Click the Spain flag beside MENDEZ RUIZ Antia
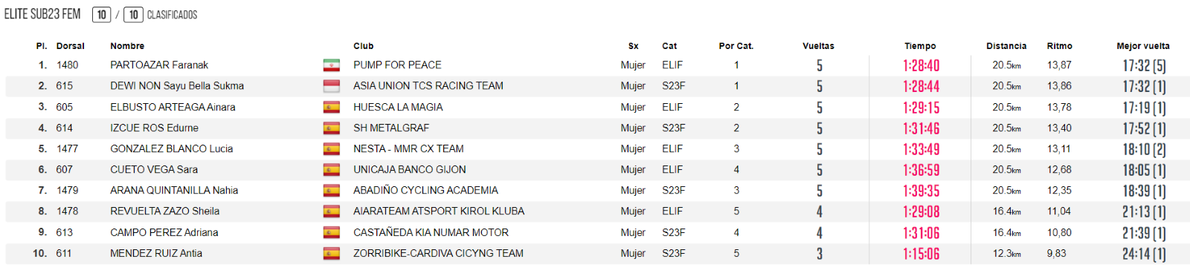Viewport: 1190px width, 279px height. [x=331, y=254]
